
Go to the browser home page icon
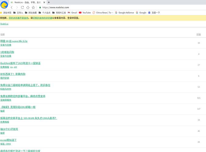(x=28, y=7)
